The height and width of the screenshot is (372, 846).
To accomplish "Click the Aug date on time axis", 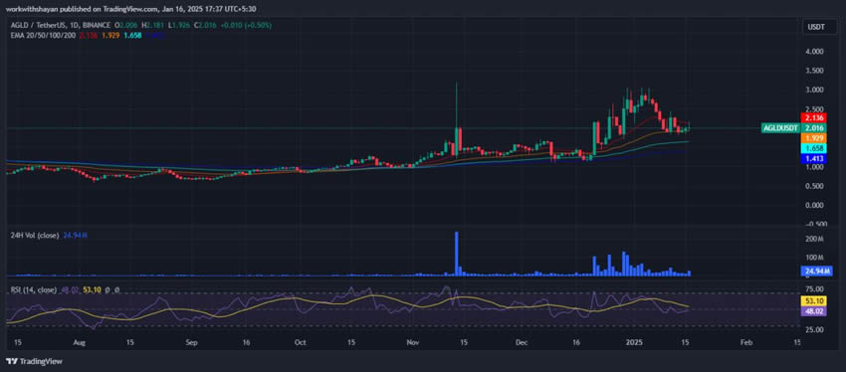I will pyautogui.click(x=80, y=342).
